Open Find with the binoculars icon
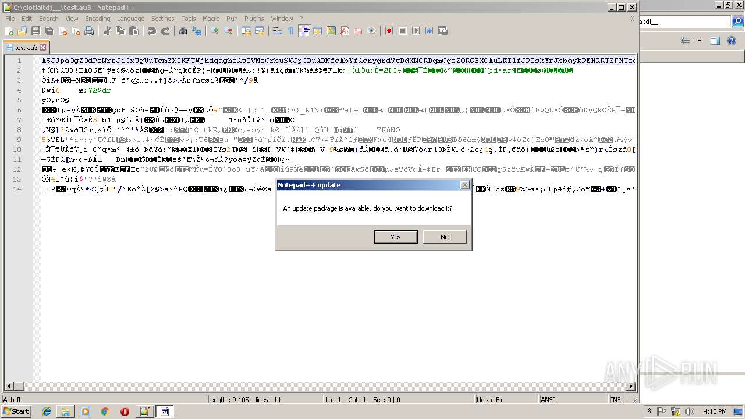Screen dimensions: 745x419 pyautogui.click(x=183, y=31)
